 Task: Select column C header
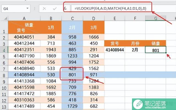72,18
